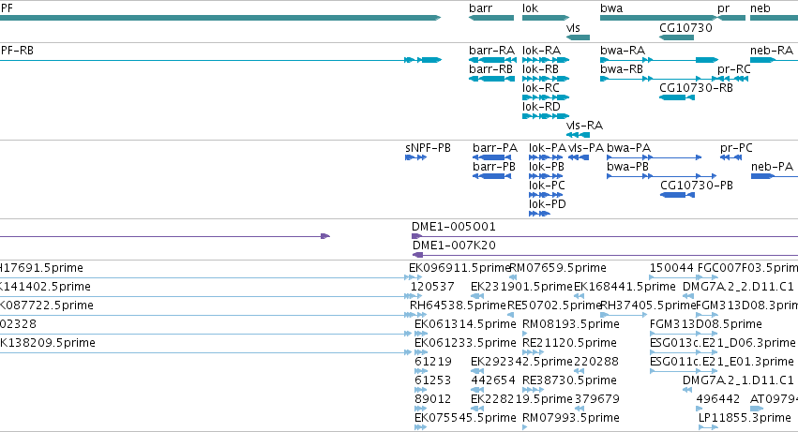Screen dimensions: 798x432
Task: Open the barr-PA protein label
Action: pyautogui.click(x=495, y=148)
